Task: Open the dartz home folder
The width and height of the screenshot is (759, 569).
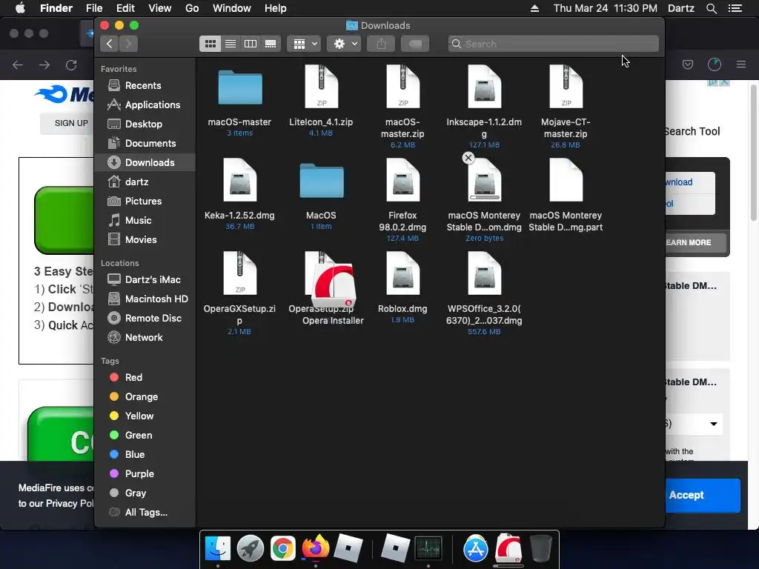Action: (x=145, y=182)
